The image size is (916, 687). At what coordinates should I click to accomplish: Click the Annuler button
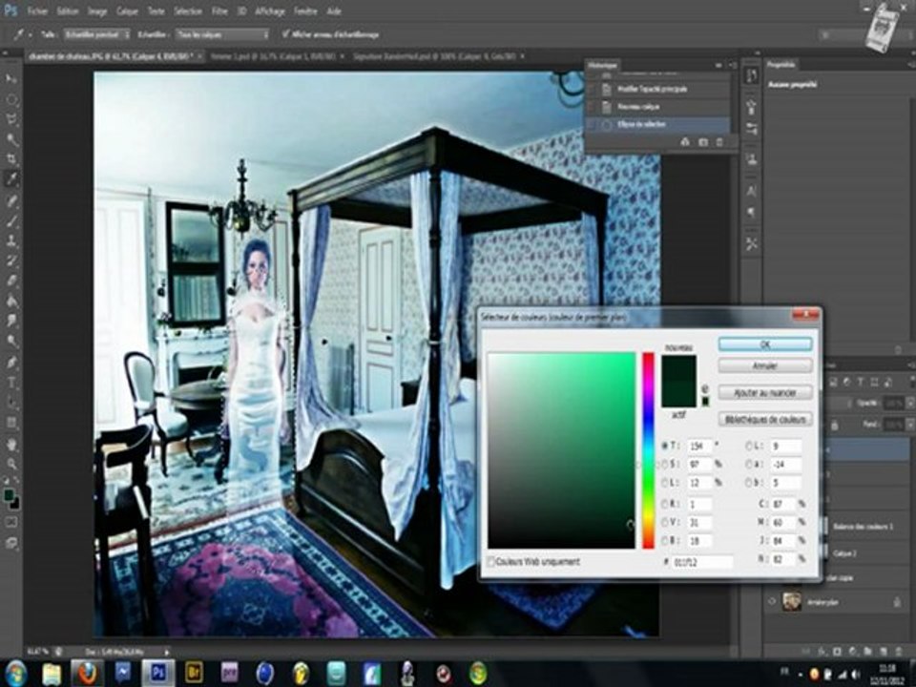click(764, 366)
